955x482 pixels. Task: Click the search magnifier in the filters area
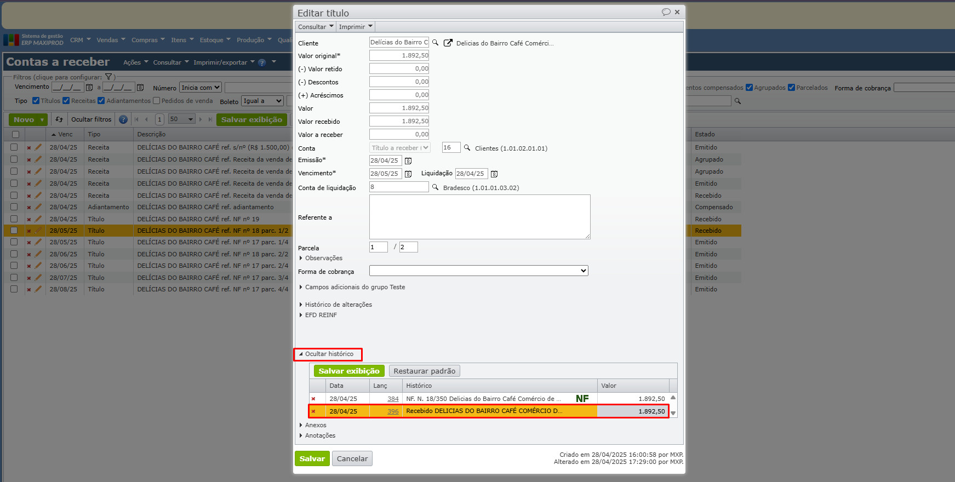737,101
